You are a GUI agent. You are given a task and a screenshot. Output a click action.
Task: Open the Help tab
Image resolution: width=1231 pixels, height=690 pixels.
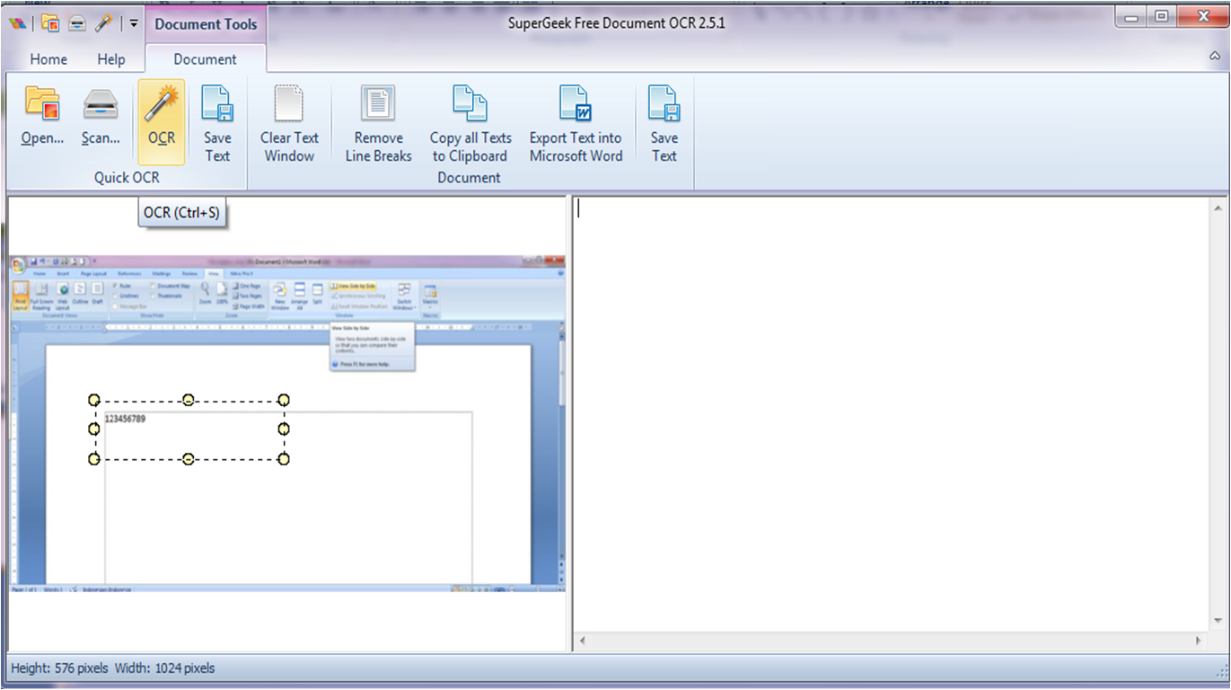pyautogui.click(x=111, y=59)
